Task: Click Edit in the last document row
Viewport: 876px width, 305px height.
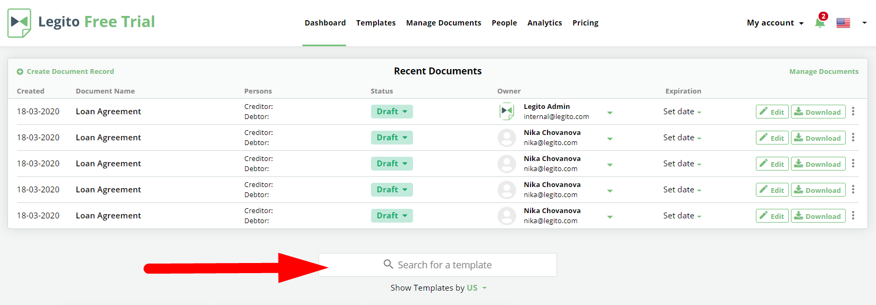Action: 772,216
